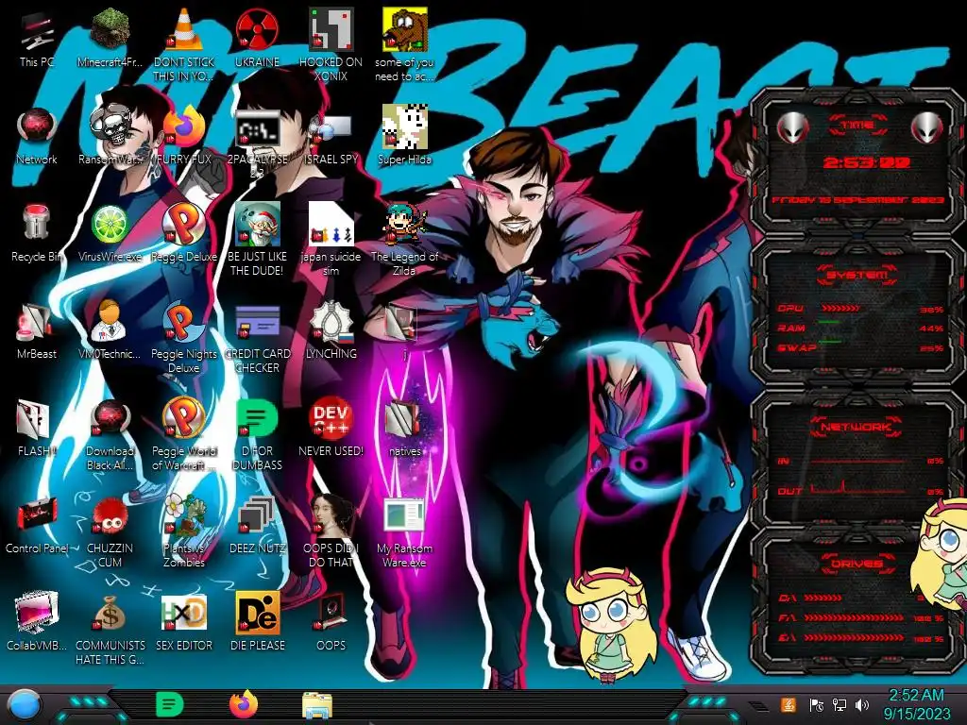Click the right alien head emblem

pos(927,128)
